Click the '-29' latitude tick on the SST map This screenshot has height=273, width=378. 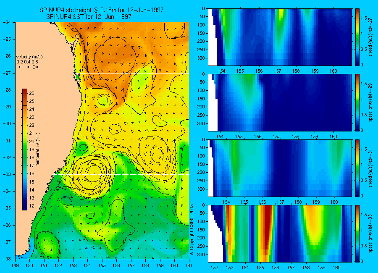pos(7,107)
